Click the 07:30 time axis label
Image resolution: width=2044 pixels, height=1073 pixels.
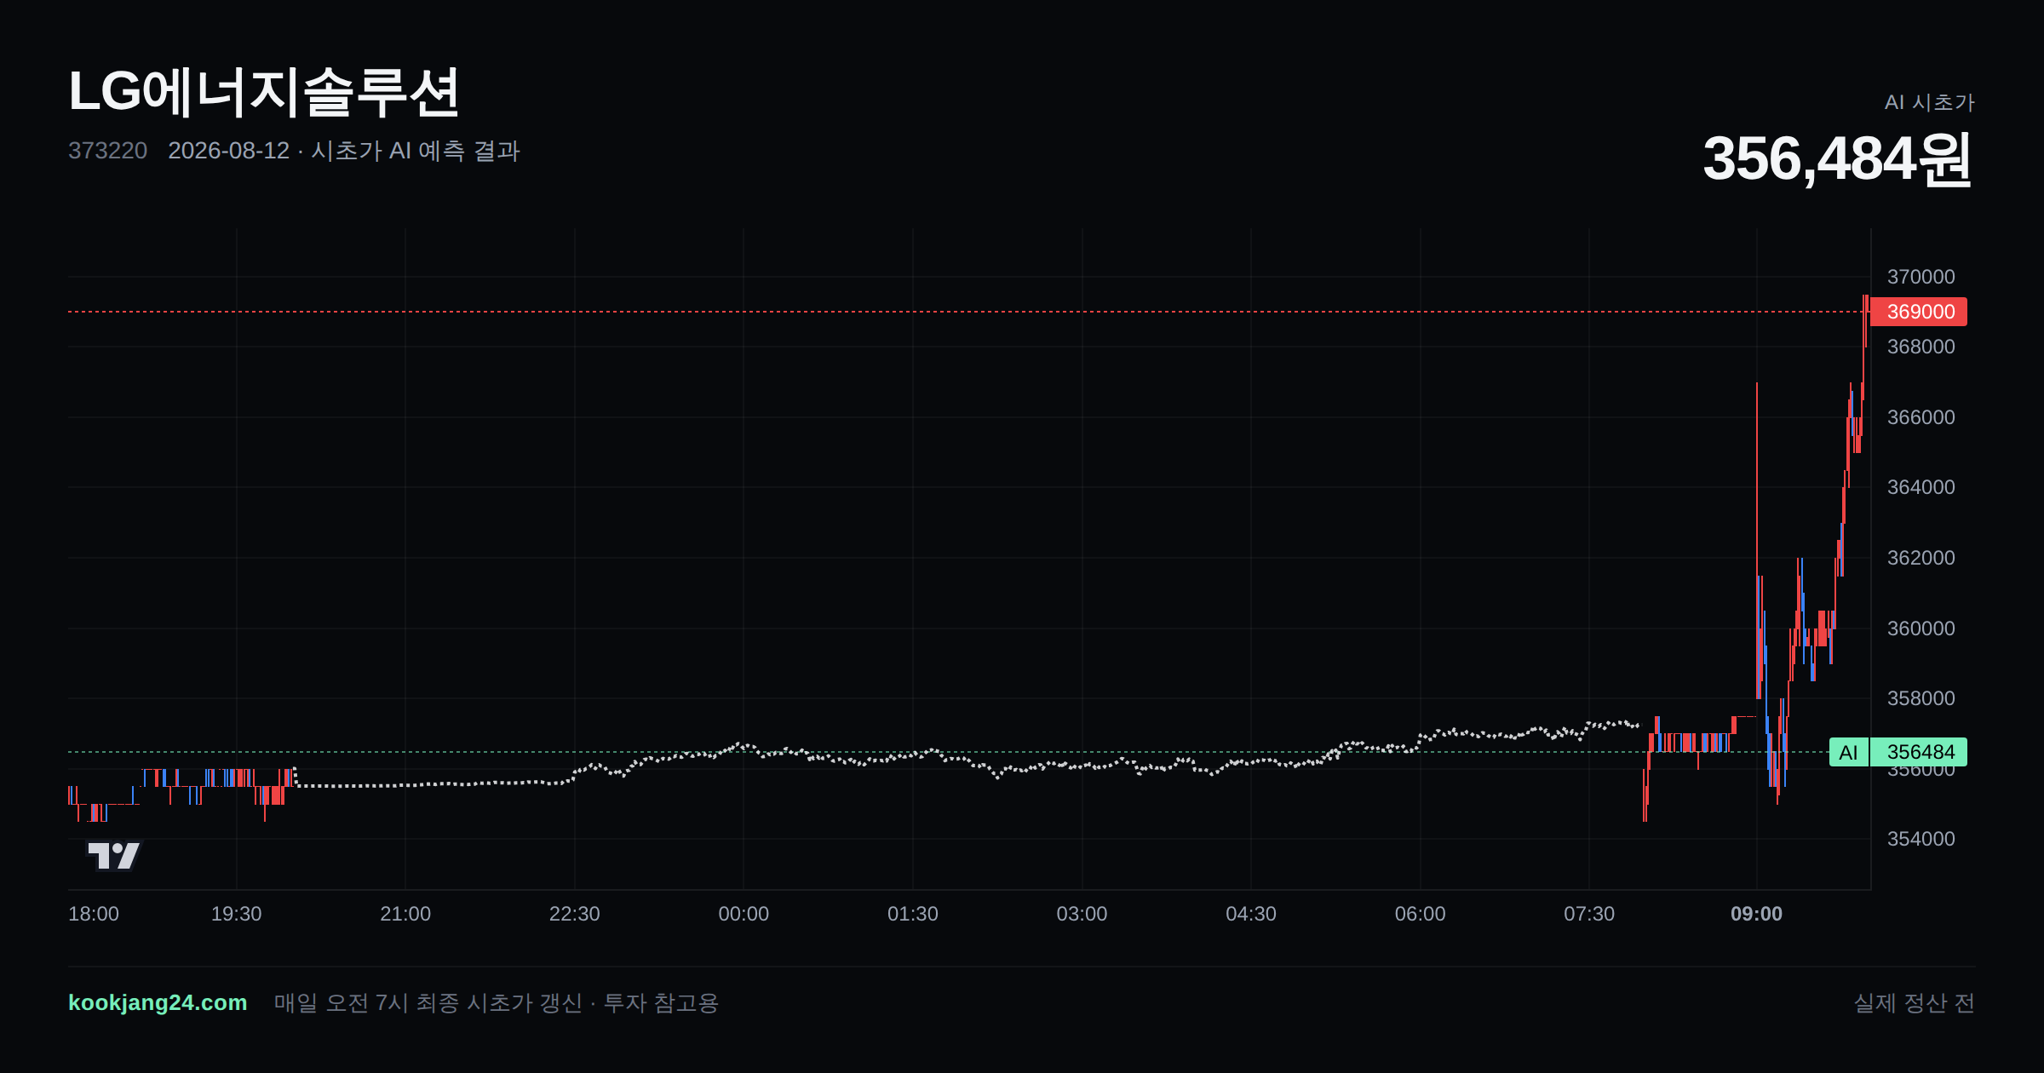coord(1589,914)
